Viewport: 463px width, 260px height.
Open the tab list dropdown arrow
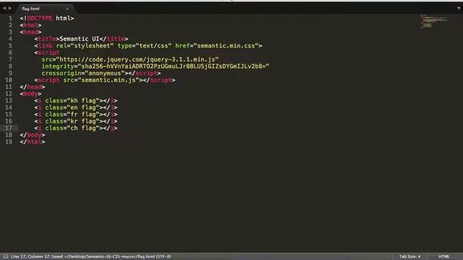(x=459, y=8)
